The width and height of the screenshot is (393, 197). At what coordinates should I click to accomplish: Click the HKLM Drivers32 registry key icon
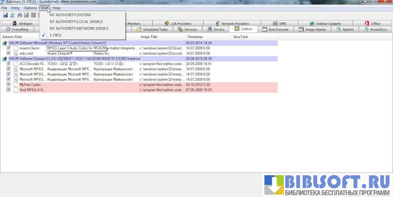point(4,43)
